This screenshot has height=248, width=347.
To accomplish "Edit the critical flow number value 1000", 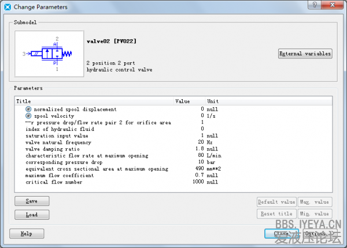I will tap(198, 182).
